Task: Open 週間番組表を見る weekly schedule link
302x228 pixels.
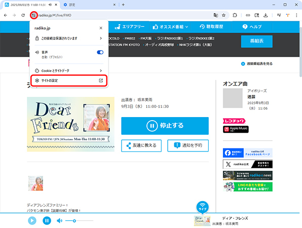Action: (257, 64)
